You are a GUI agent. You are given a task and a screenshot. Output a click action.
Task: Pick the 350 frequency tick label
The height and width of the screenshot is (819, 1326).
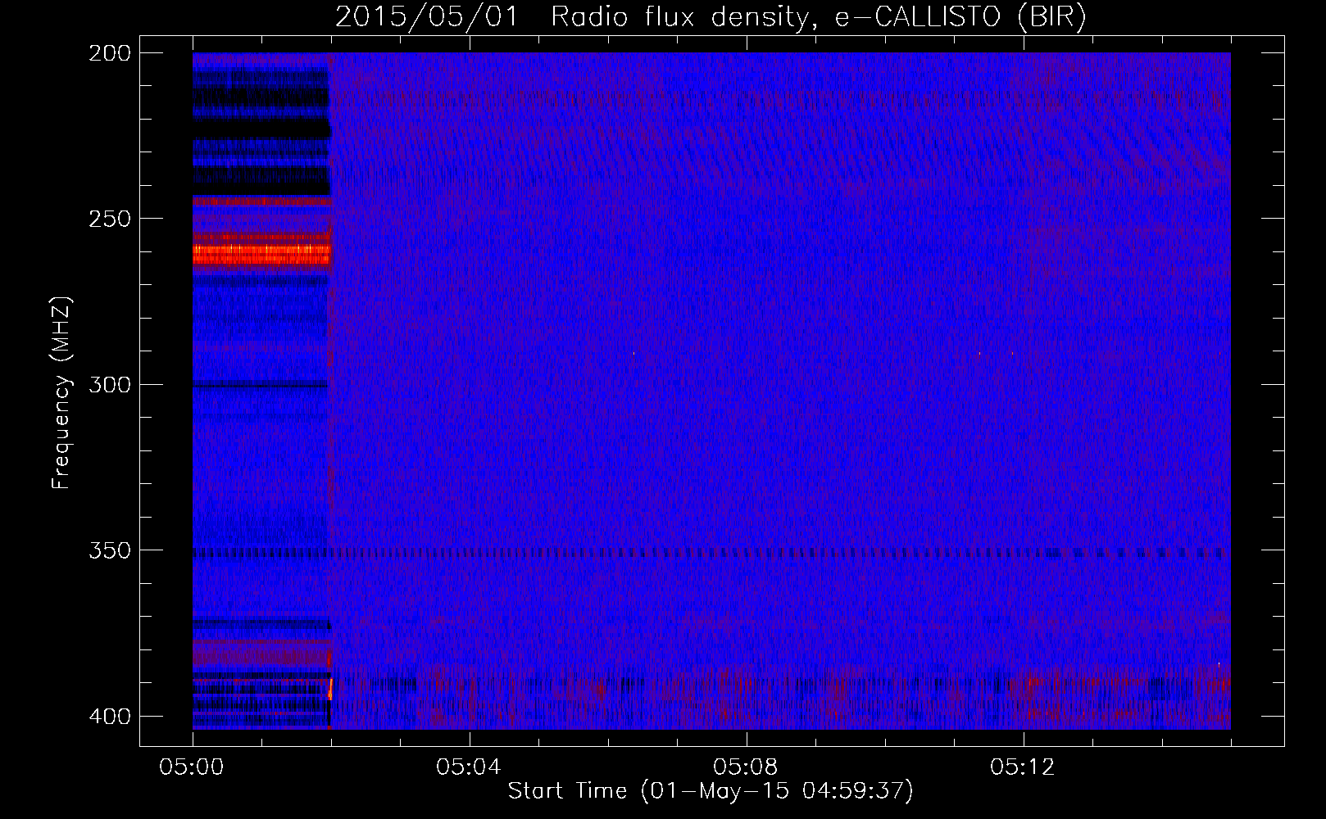tap(110, 550)
